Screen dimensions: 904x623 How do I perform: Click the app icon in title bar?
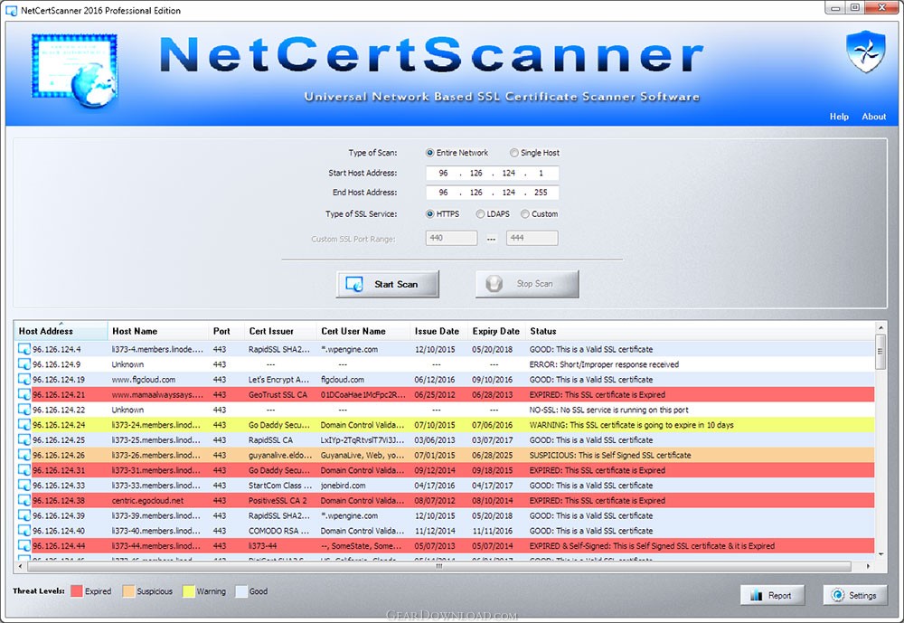click(11, 10)
